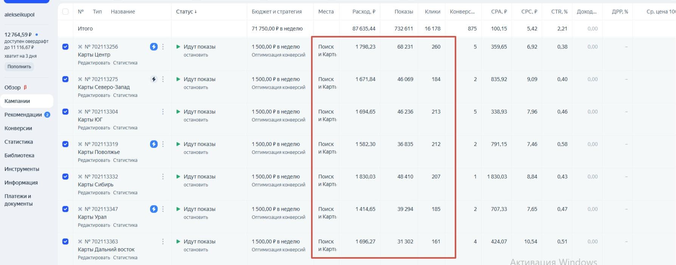Toggle the select-all checkbox in table header
Screen dimensions: 676x265
point(65,12)
